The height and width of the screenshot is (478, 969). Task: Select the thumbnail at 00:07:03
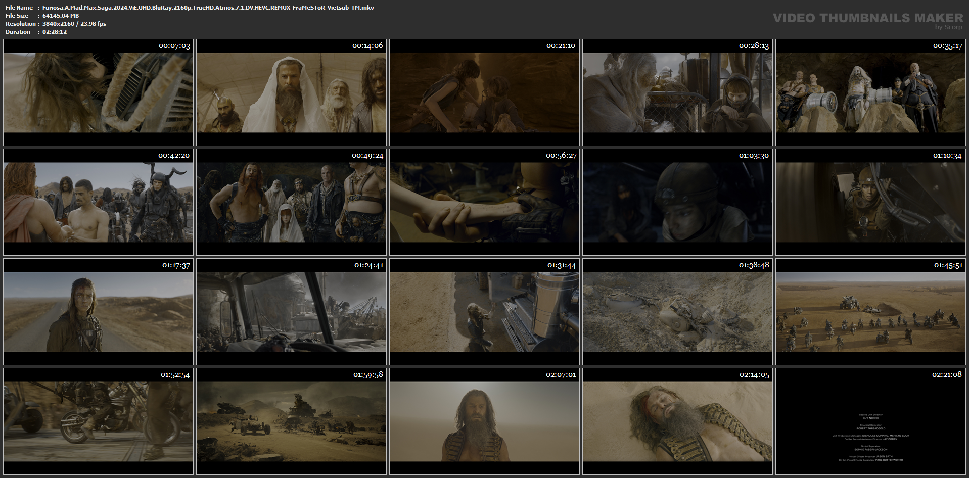point(98,92)
